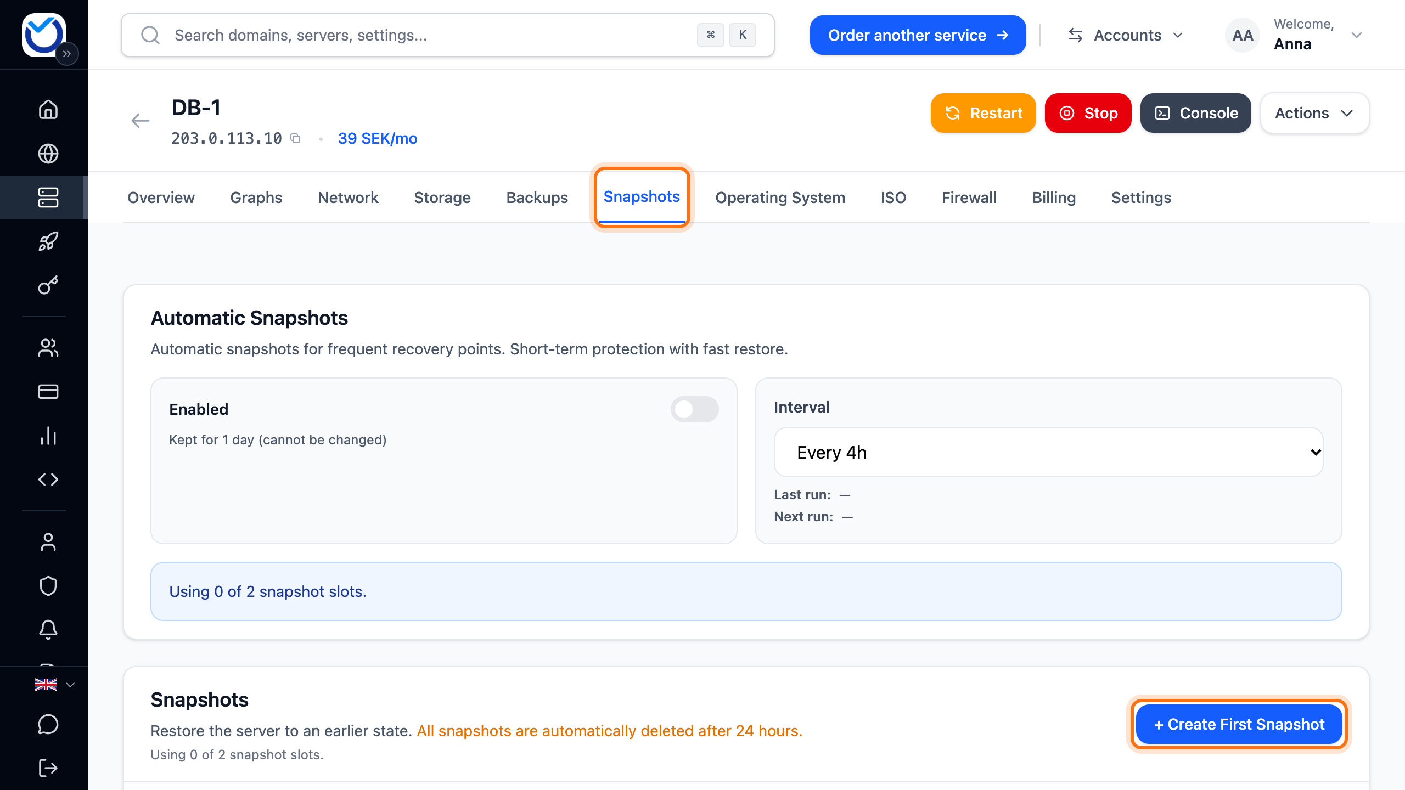1405x790 pixels.
Task: Open the Interval dropdown showing Every 4h
Action: [x=1048, y=452]
